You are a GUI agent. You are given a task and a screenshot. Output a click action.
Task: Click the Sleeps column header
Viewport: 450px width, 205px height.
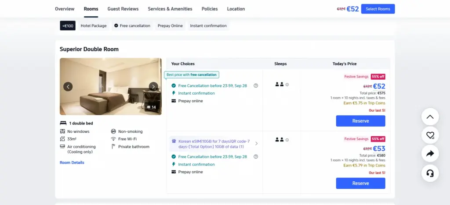(x=280, y=64)
